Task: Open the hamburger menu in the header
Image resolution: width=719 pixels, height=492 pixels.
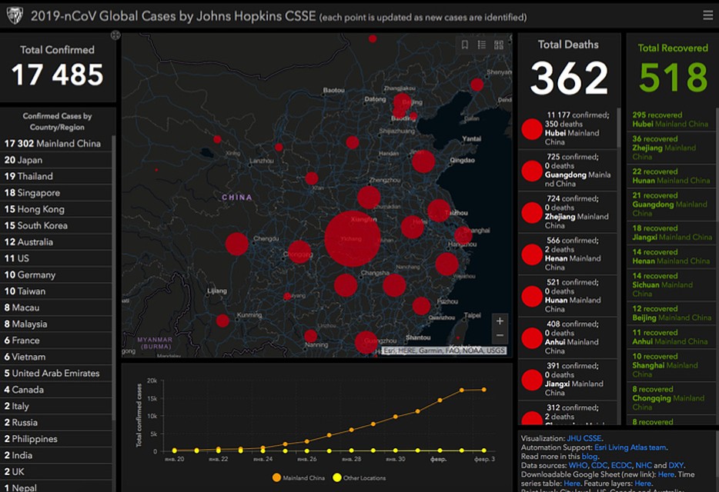Action: click(x=707, y=15)
